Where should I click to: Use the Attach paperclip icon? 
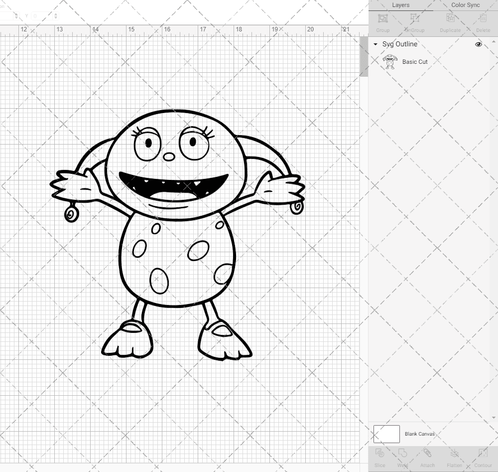click(427, 455)
